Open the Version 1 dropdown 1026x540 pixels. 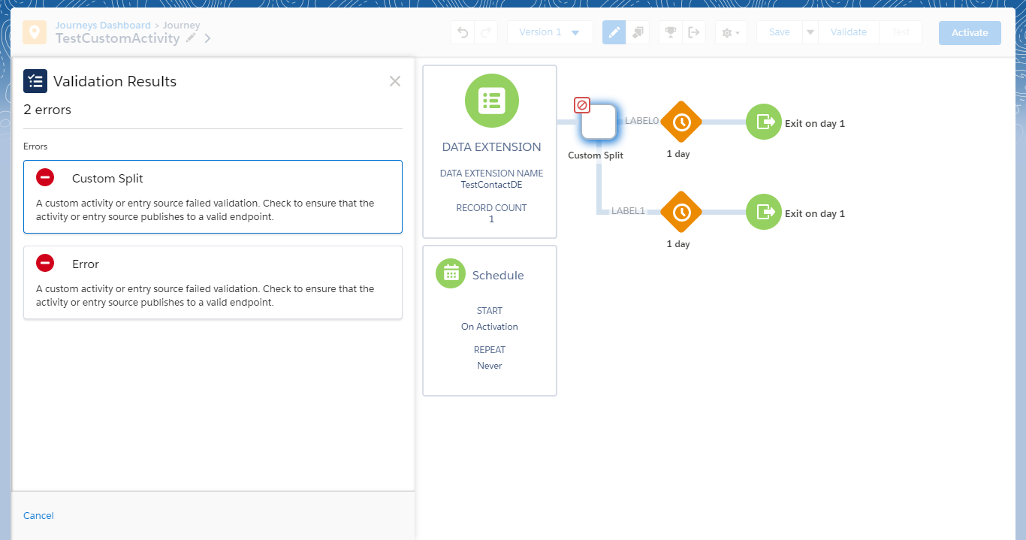[550, 32]
